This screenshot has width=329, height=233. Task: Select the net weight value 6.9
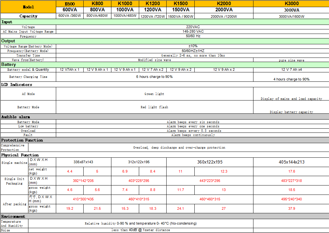coord(125,172)
